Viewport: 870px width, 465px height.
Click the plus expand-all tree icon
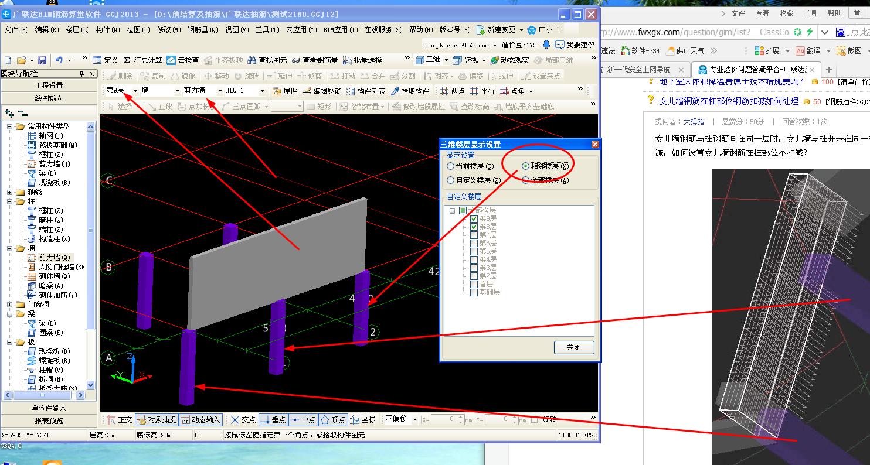tap(9, 112)
